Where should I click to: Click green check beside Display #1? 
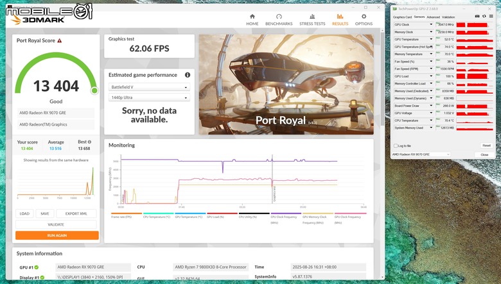pos(42,278)
